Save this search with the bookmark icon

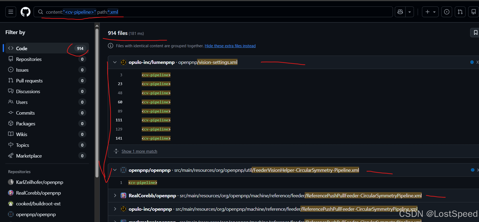coord(475,32)
